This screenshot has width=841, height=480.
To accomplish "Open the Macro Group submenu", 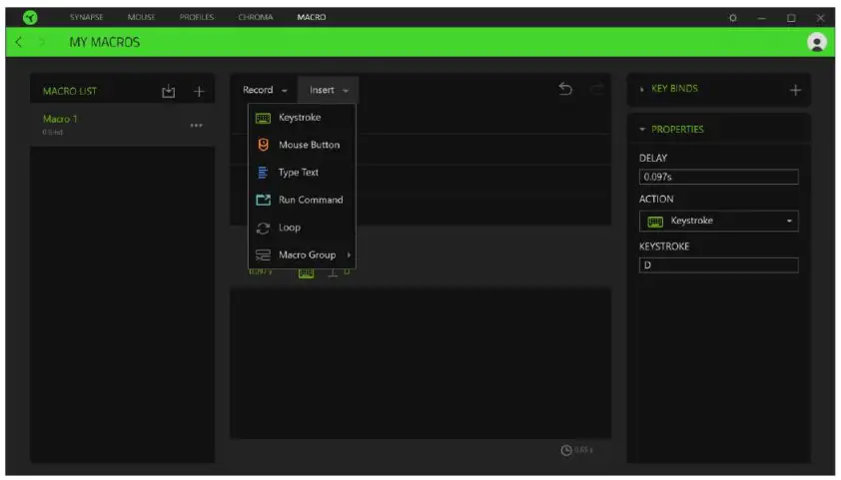I will point(302,255).
